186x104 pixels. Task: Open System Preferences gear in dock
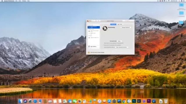114,101
